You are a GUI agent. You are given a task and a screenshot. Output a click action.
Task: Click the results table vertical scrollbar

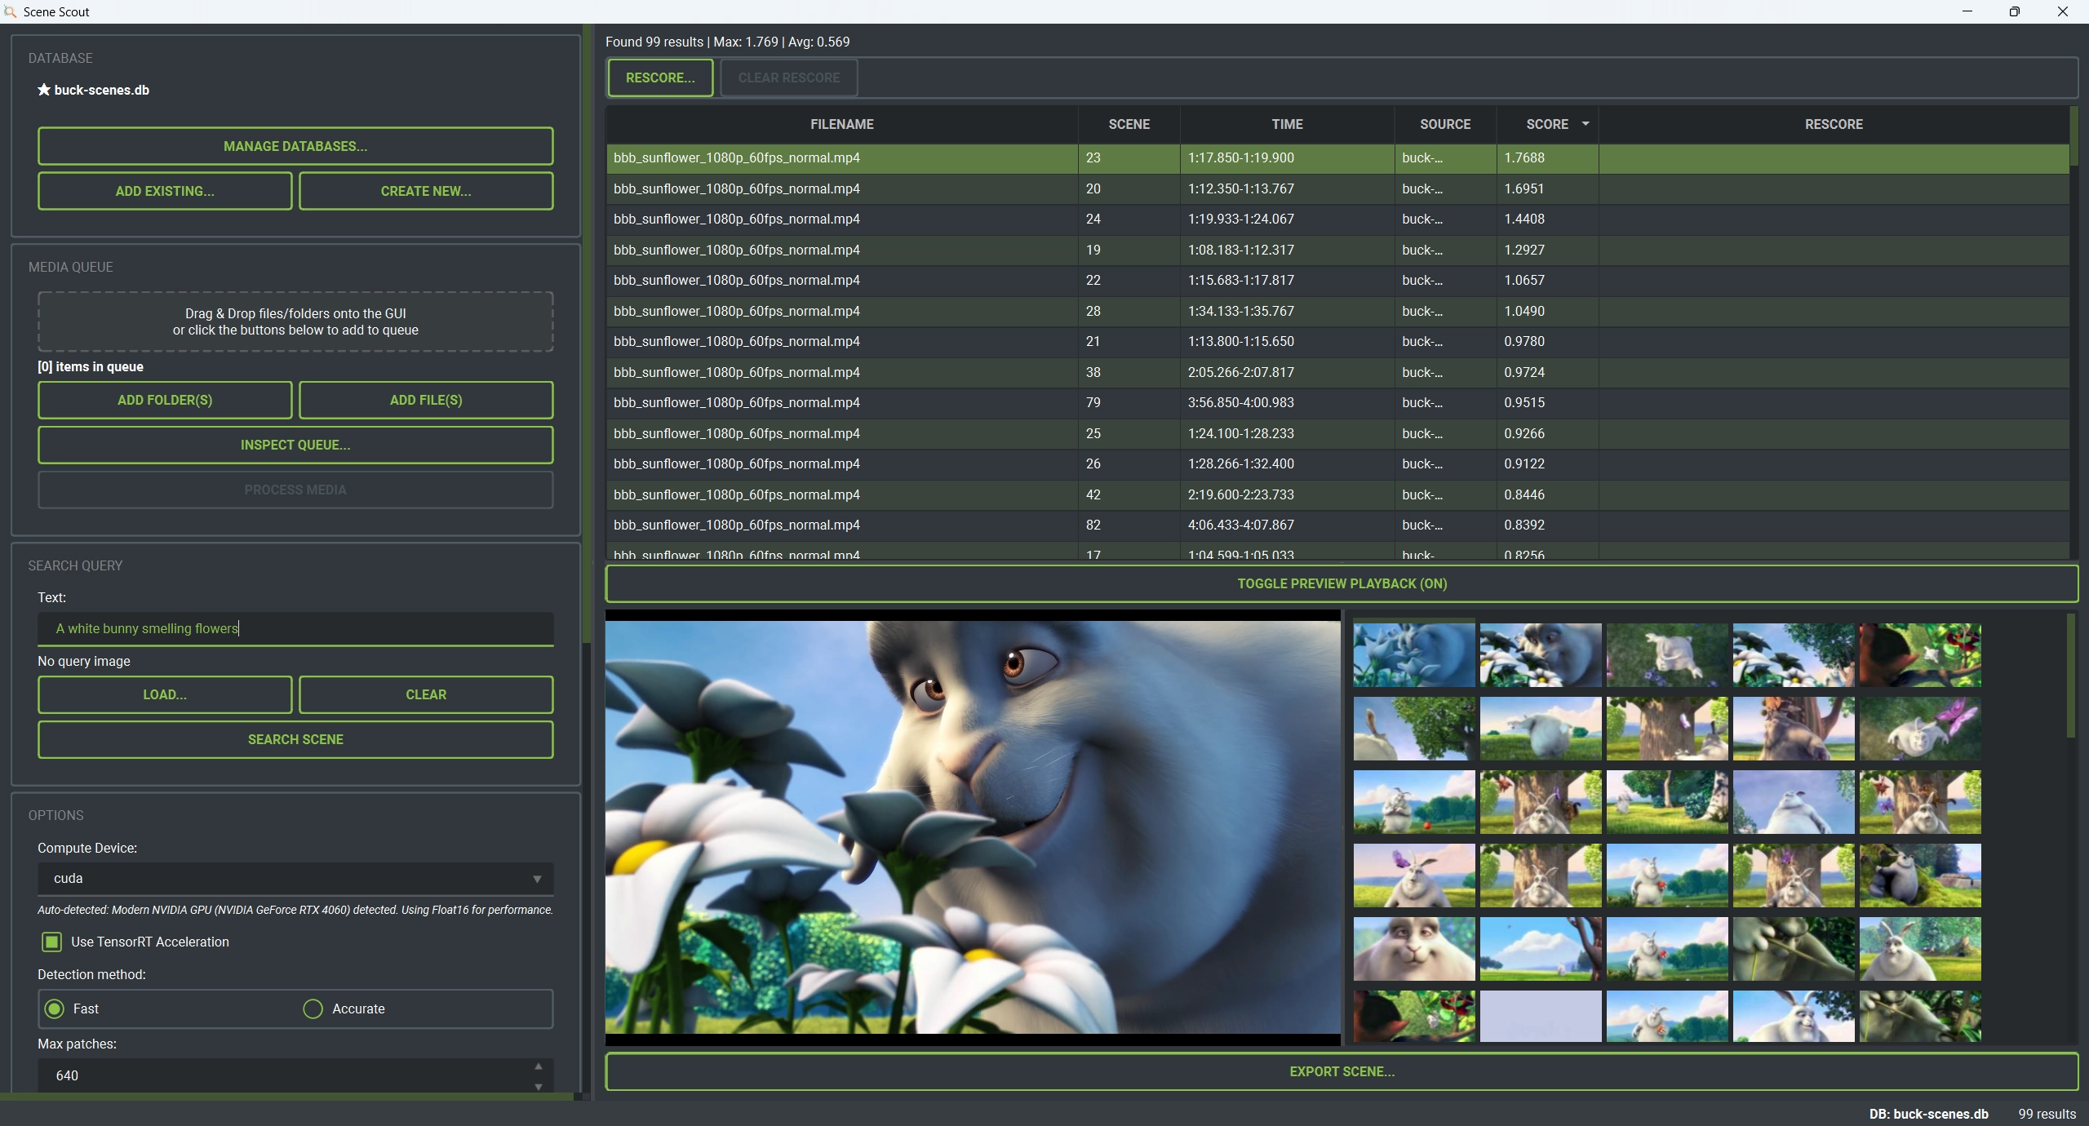click(2073, 136)
